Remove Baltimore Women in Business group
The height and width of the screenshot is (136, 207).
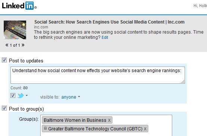(x=109, y=120)
